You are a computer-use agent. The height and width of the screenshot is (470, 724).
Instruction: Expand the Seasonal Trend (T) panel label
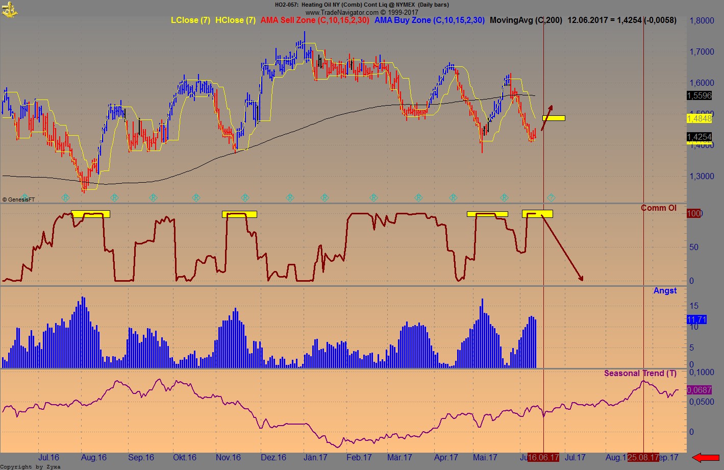(x=640, y=373)
